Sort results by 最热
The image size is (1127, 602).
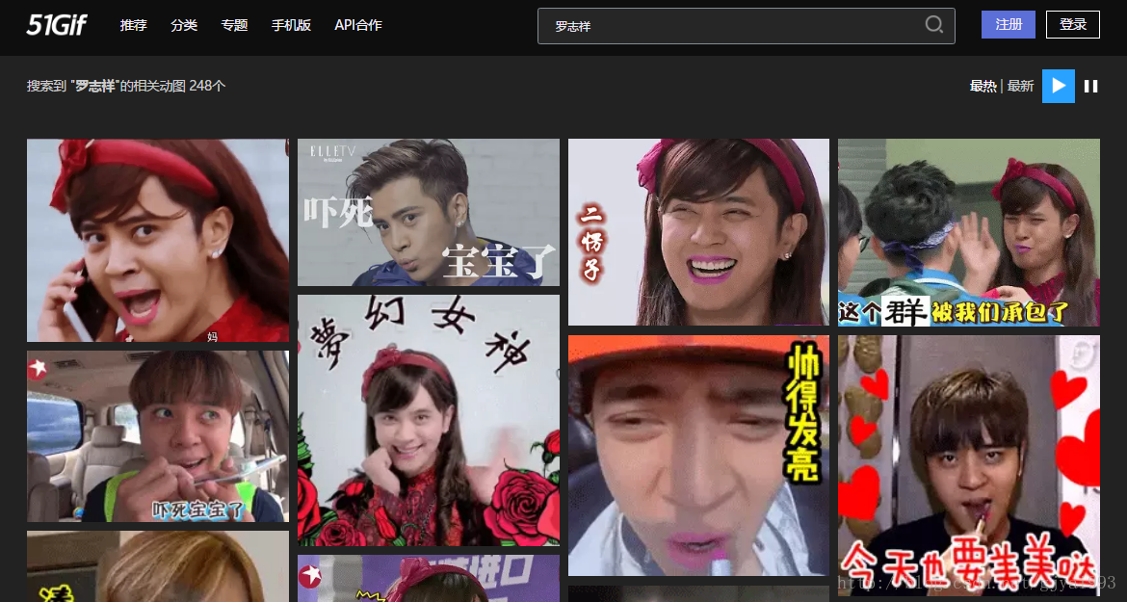[983, 86]
